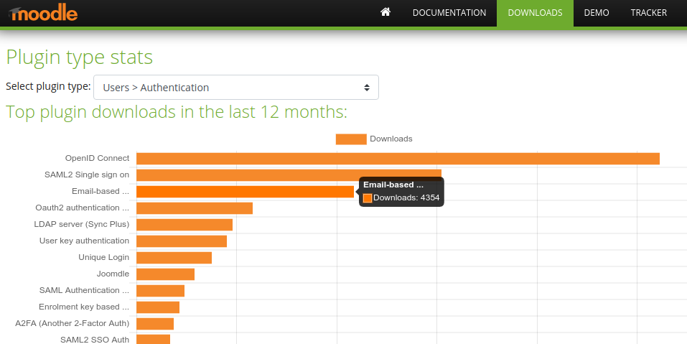This screenshot has height=344, width=687.
Task: Click the Moodle logo
Action: [x=43, y=14]
